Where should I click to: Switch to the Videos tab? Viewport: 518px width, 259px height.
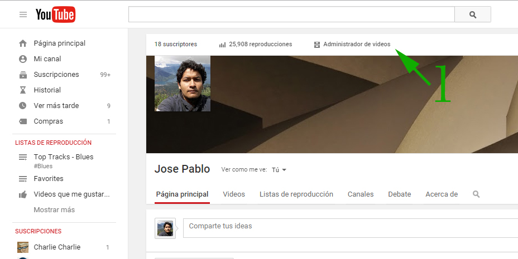pos(234,194)
